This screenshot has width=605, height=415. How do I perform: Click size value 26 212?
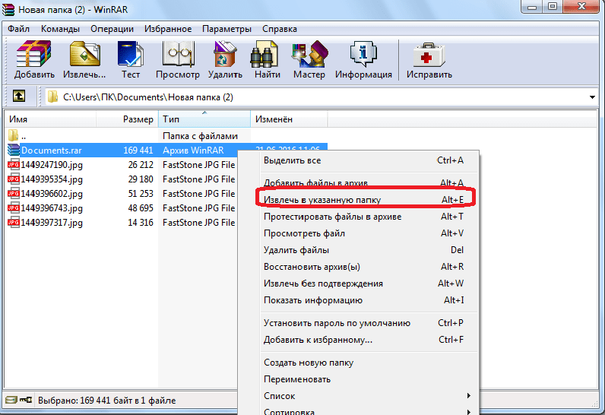click(x=141, y=165)
